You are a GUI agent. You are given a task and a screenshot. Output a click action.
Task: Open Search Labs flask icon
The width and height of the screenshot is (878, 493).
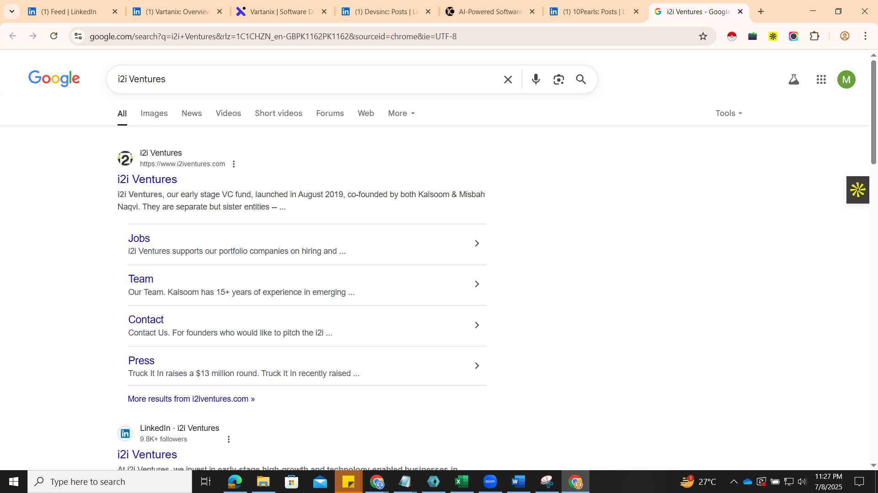(794, 79)
